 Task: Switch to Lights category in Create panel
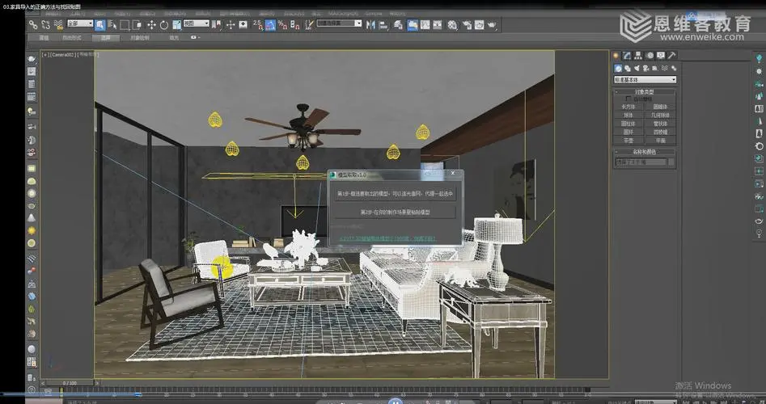tap(637, 68)
